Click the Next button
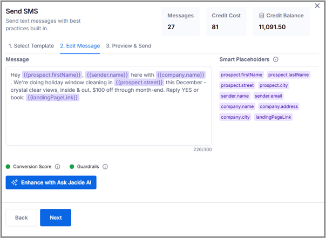This screenshot has height=238, width=326. (x=56, y=217)
